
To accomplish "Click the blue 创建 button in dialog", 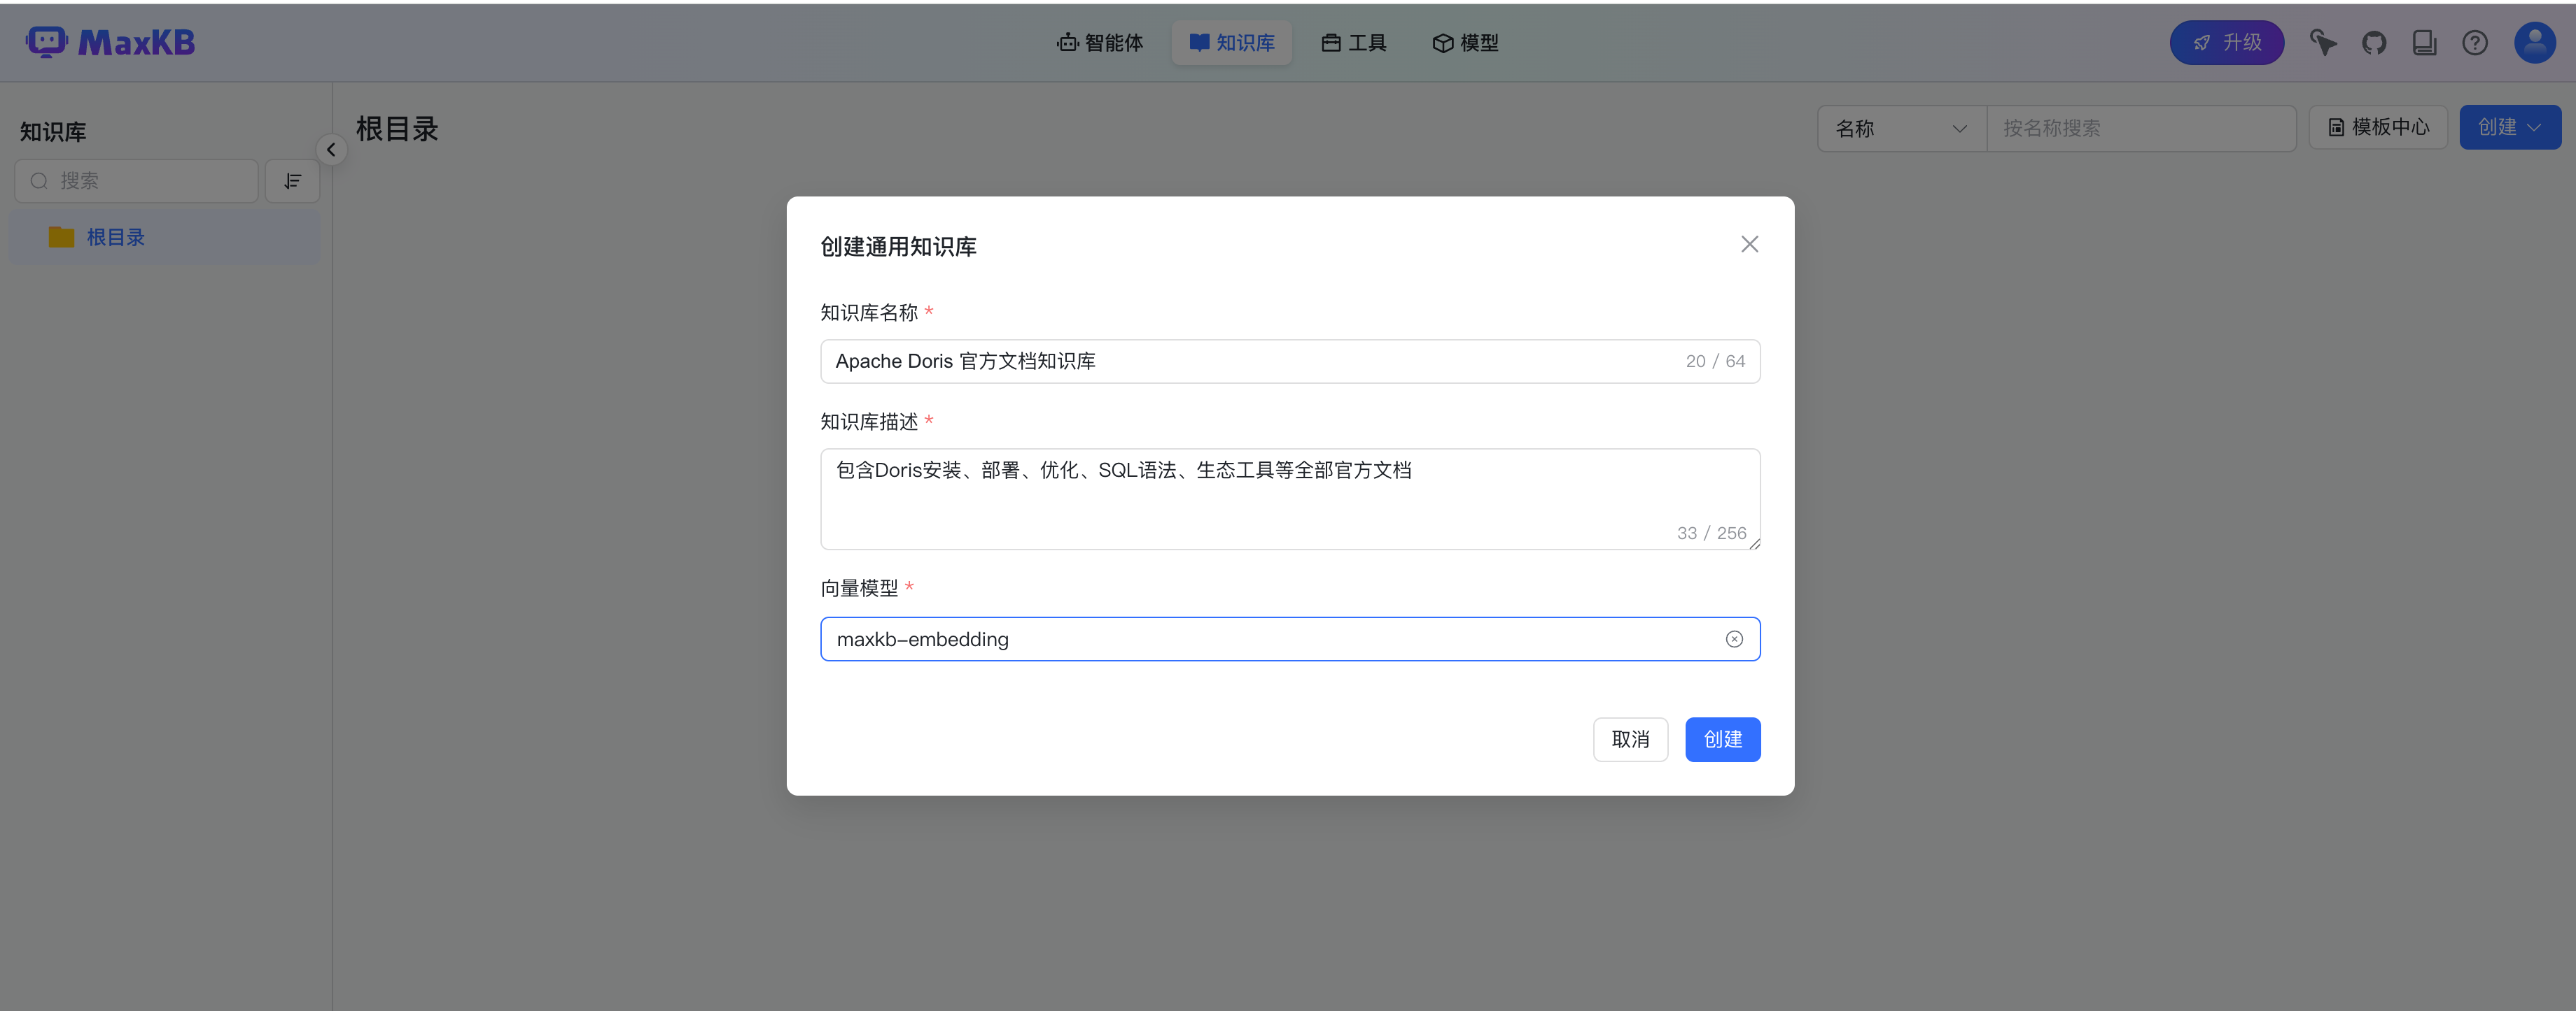I will pos(1722,739).
